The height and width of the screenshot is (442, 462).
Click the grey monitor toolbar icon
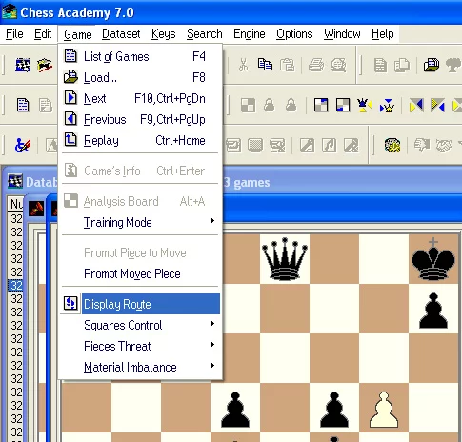[255, 146]
